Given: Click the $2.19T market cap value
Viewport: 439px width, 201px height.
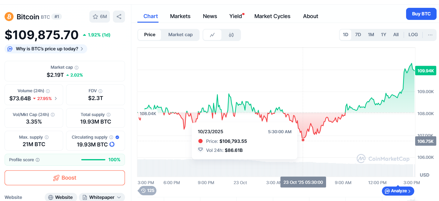Looking at the screenshot, I should 55,75.
